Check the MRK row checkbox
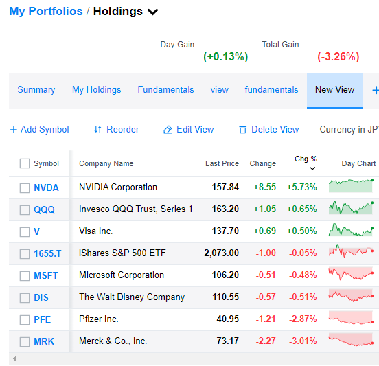This screenshot has width=379, height=366. tap(25, 342)
